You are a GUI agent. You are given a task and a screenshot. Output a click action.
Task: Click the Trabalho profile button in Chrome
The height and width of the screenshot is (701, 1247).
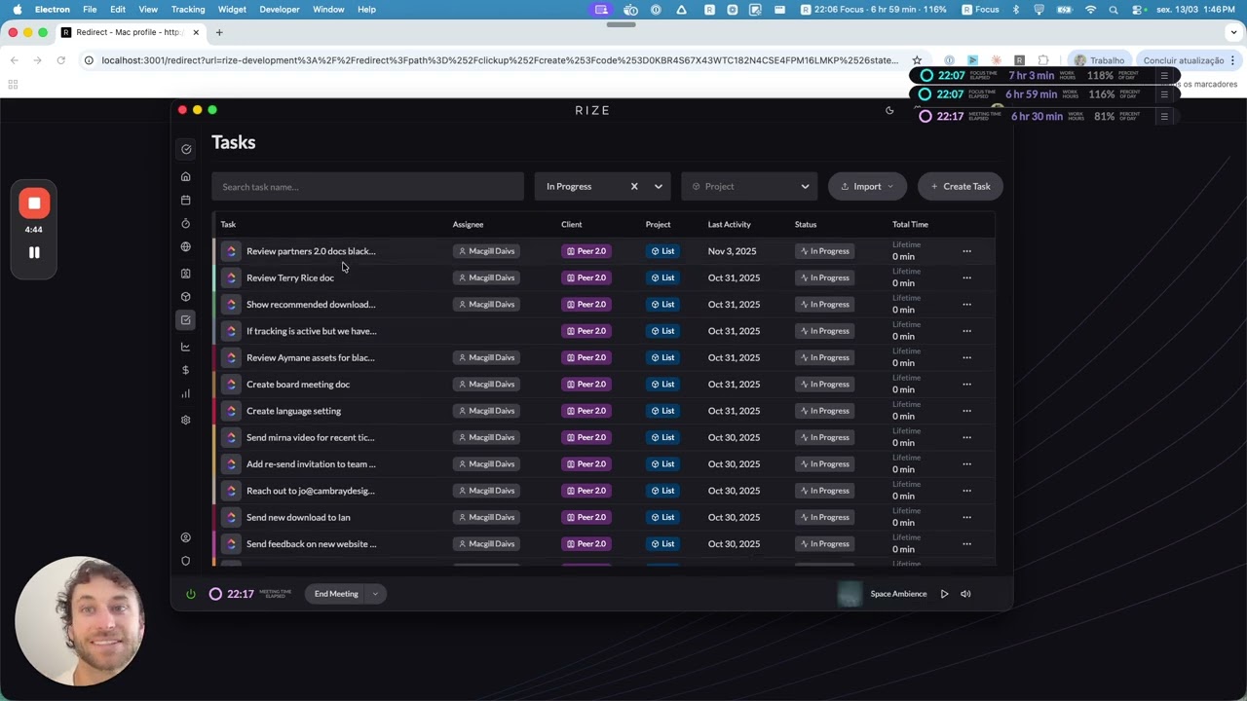coord(1100,60)
